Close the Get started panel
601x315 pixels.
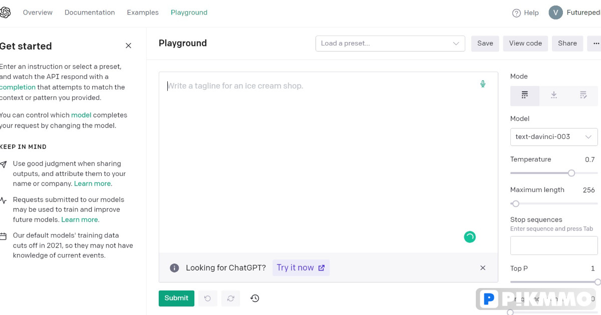click(129, 45)
